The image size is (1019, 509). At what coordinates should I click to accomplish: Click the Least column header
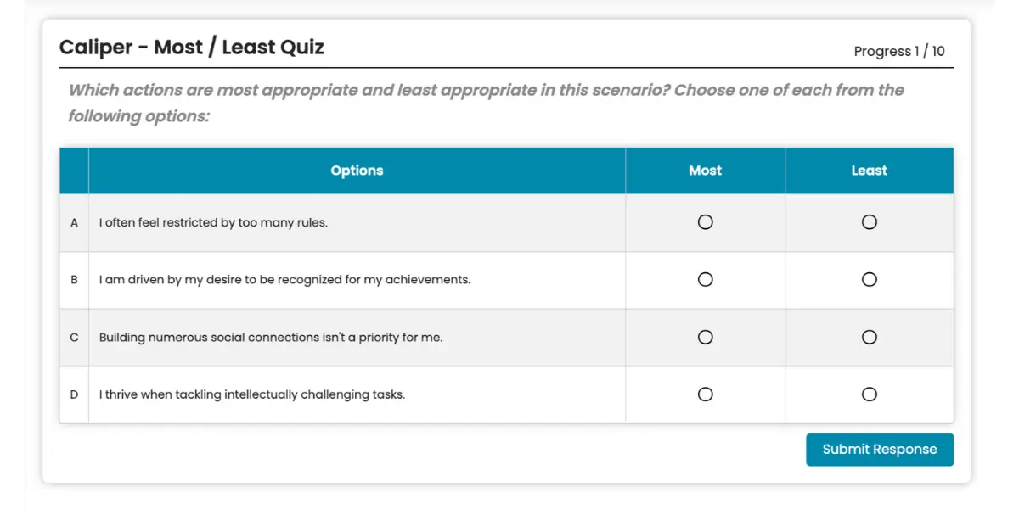pyautogui.click(x=869, y=171)
